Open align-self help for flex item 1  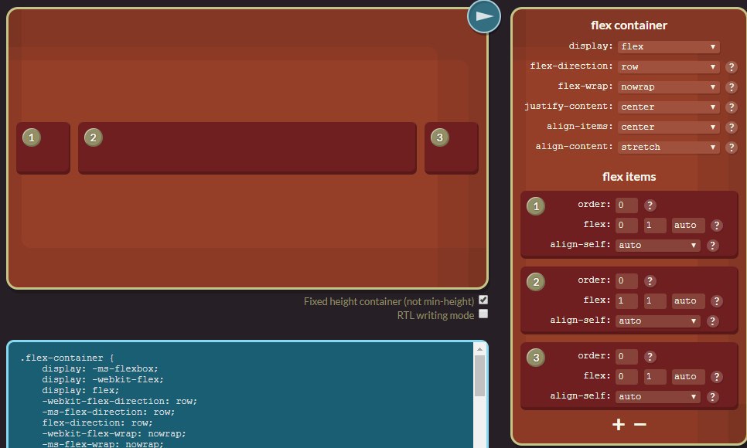click(712, 245)
